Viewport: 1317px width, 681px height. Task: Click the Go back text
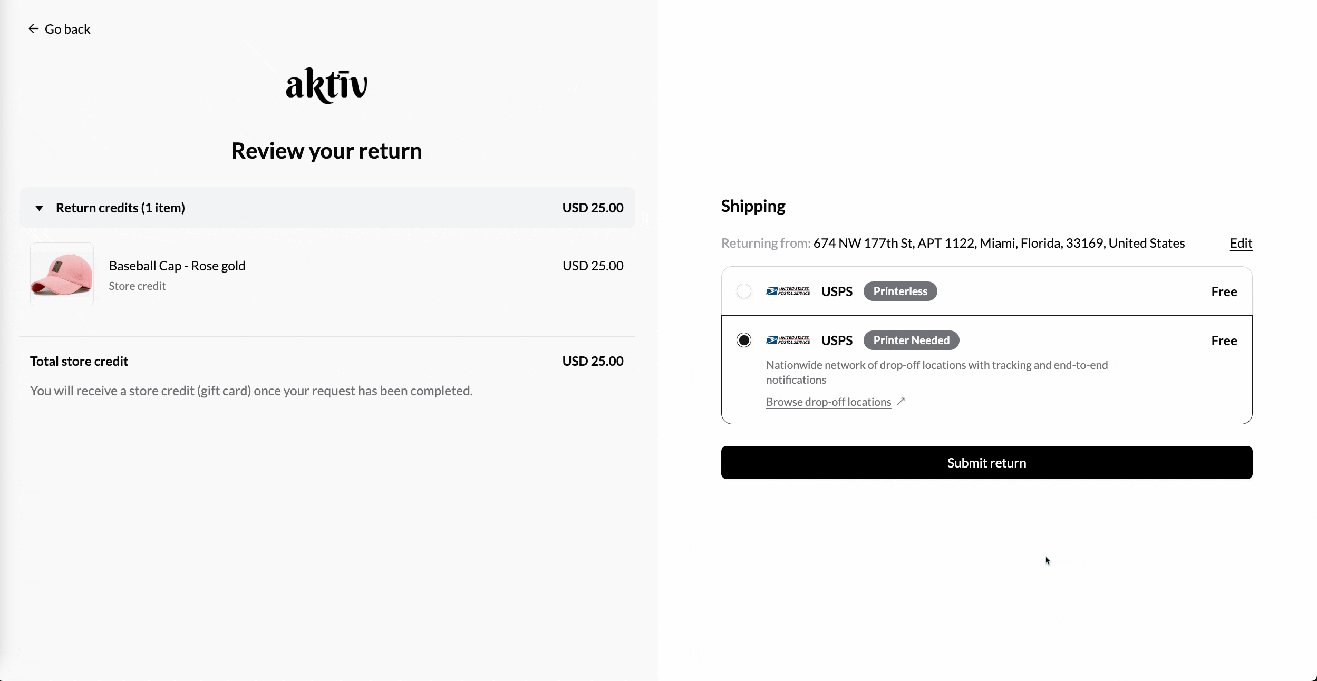(x=67, y=30)
